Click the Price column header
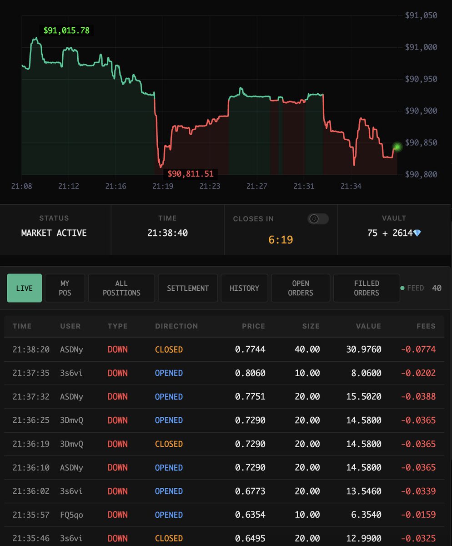452x546 pixels. point(253,326)
